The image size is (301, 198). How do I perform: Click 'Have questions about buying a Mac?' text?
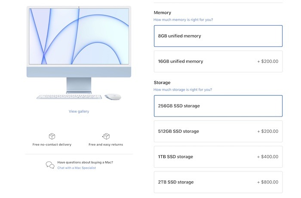point(85,162)
